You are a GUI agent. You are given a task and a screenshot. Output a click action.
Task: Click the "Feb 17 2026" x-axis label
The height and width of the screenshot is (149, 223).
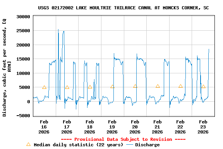(67, 127)
